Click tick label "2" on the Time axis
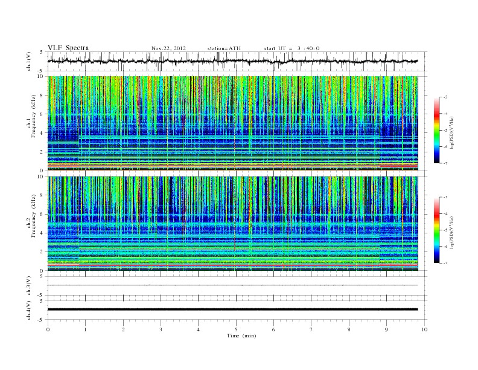This screenshot has width=478, height=370. pyautogui.click(x=123, y=329)
